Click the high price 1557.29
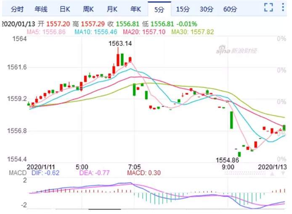The height and width of the screenshot is (214, 292). point(93,24)
